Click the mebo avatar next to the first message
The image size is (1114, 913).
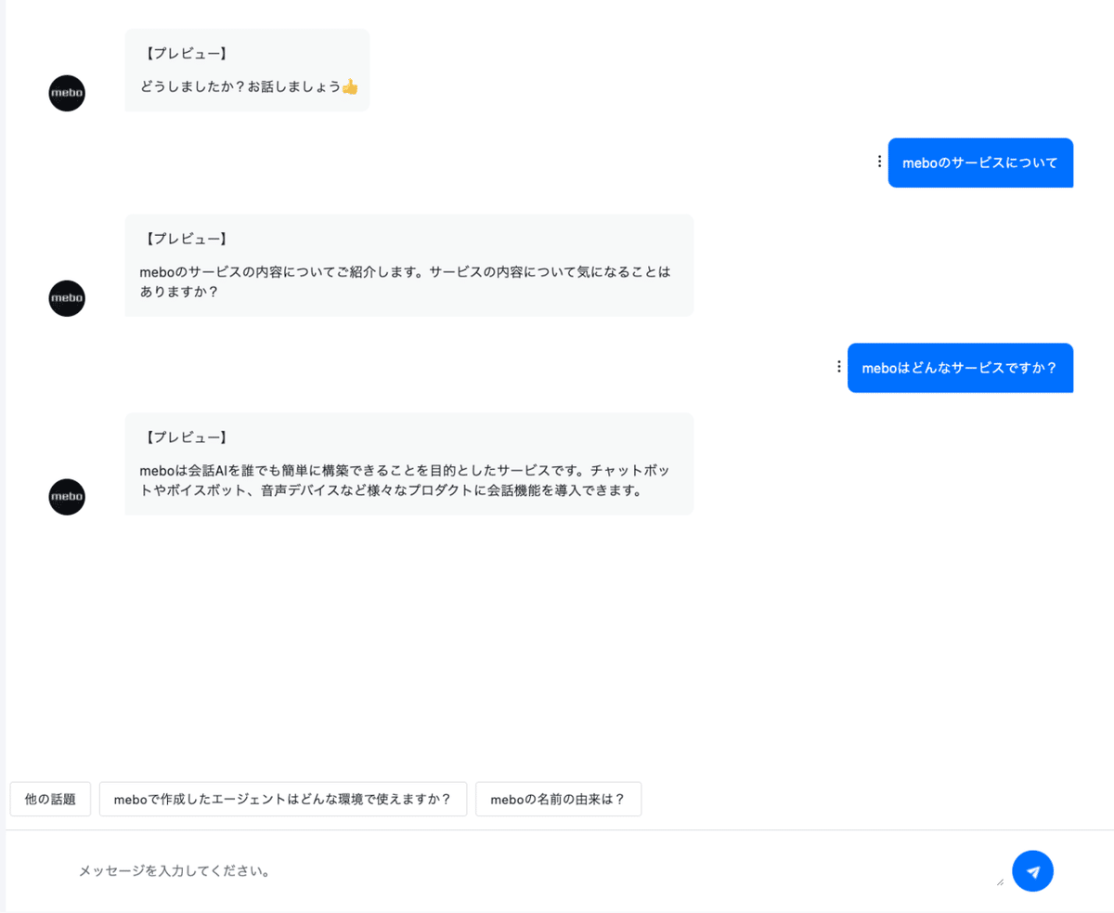tap(66, 93)
